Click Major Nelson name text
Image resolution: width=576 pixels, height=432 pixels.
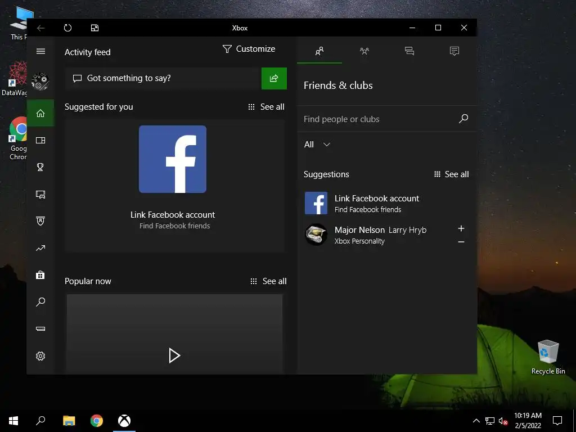tap(359, 230)
